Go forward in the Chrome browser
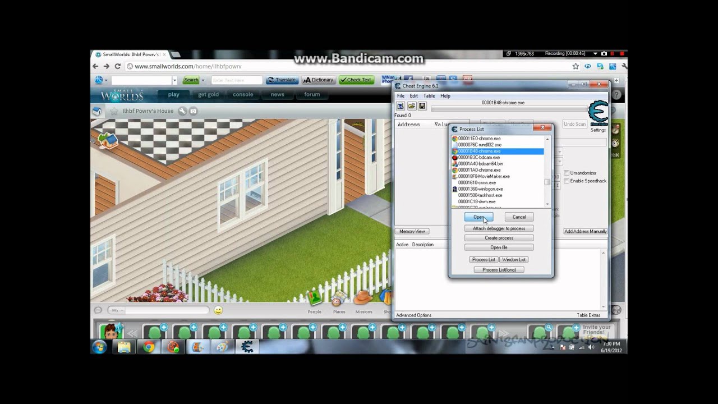The width and height of the screenshot is (718, 404). 106,66
